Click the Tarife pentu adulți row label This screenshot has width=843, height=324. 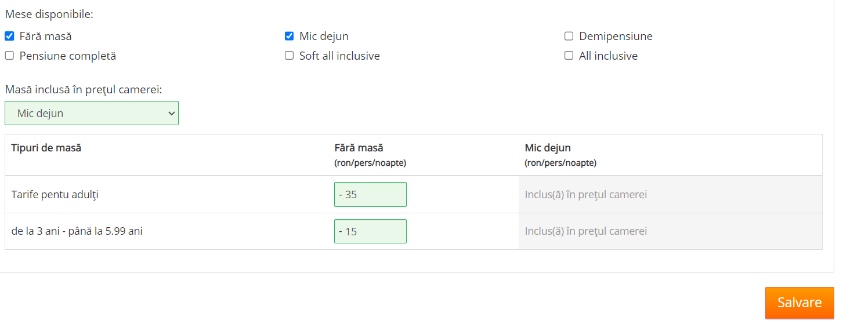55,194
